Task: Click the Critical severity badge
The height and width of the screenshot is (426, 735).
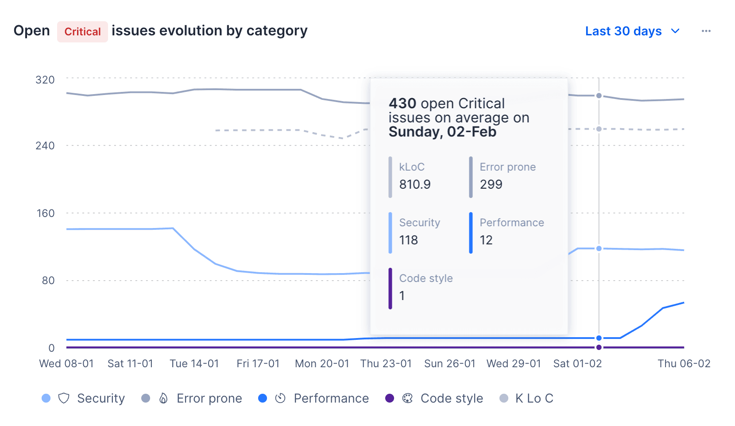Action: (82, 31)
